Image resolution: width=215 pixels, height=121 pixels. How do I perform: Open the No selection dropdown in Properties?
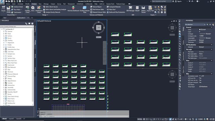(195, 25)
